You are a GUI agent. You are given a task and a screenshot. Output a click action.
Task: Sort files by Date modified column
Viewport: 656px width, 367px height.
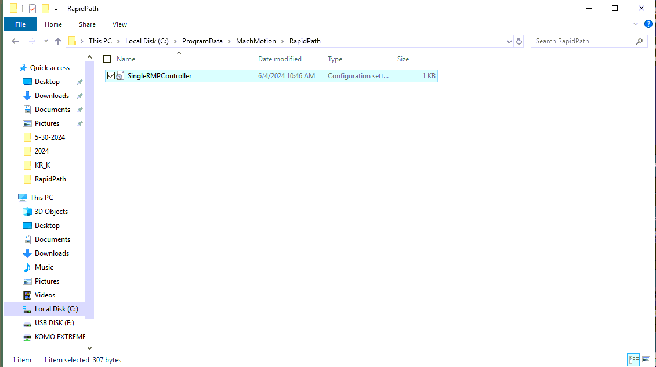(x=280, y=59)
